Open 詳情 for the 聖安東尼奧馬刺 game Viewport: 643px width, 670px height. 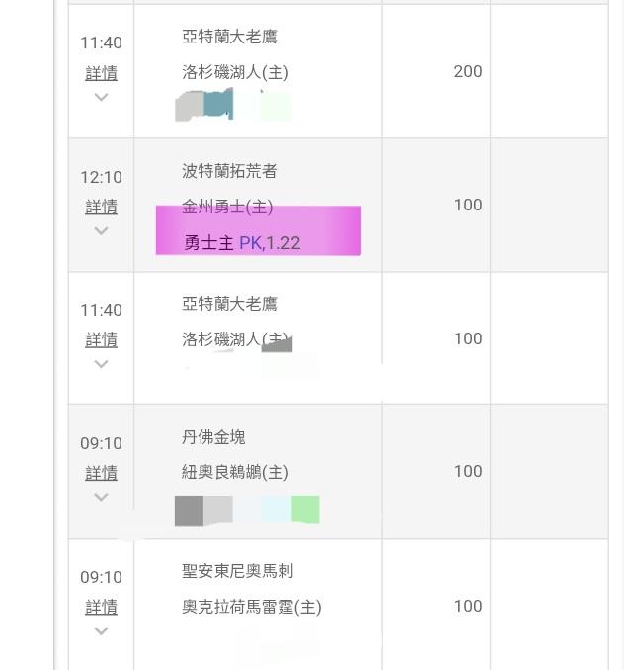(101, 607)
